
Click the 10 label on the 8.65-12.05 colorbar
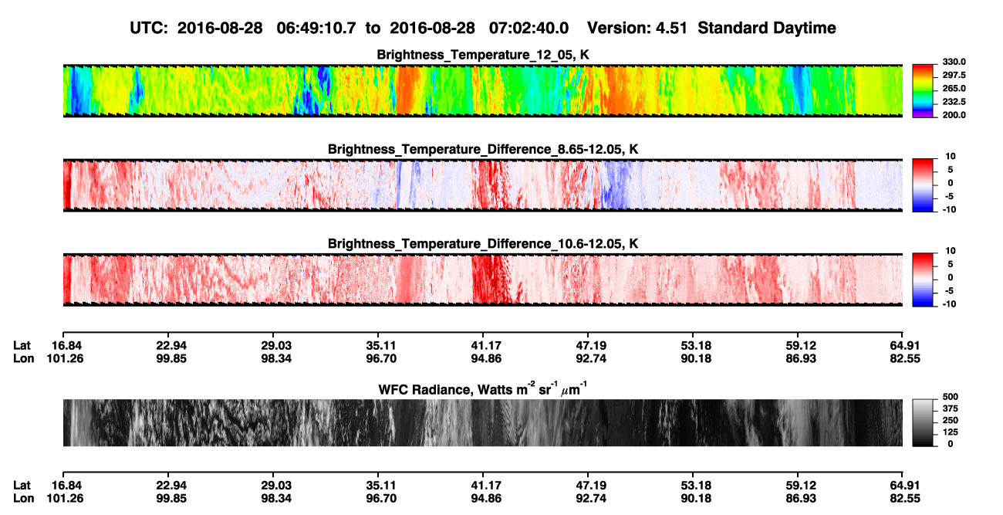[950, 157]
